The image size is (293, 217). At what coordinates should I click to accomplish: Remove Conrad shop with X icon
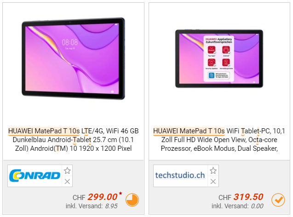pos(67,181)
